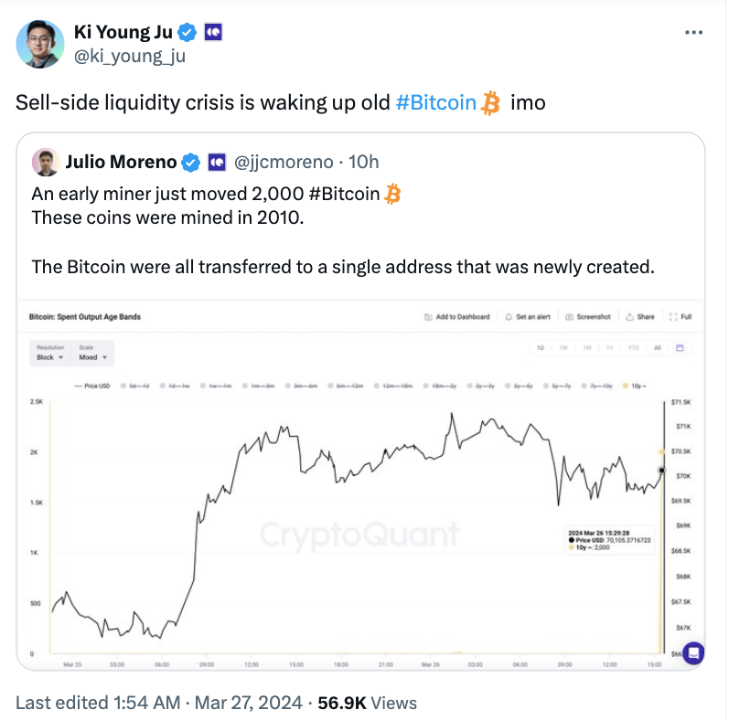
Task: Click the price data point marker on chart
Action: point(661,471)
